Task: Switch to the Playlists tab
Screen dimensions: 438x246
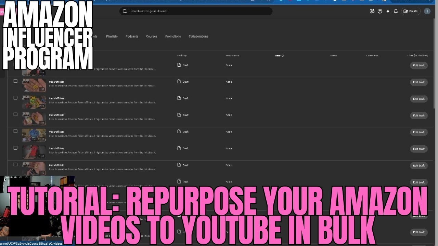Action: click(112, 36)
